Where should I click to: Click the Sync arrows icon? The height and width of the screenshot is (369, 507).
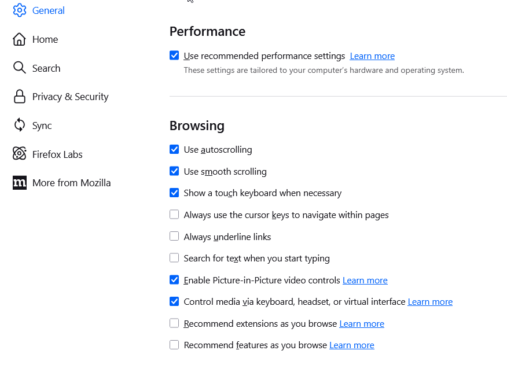tap(20, 126)
